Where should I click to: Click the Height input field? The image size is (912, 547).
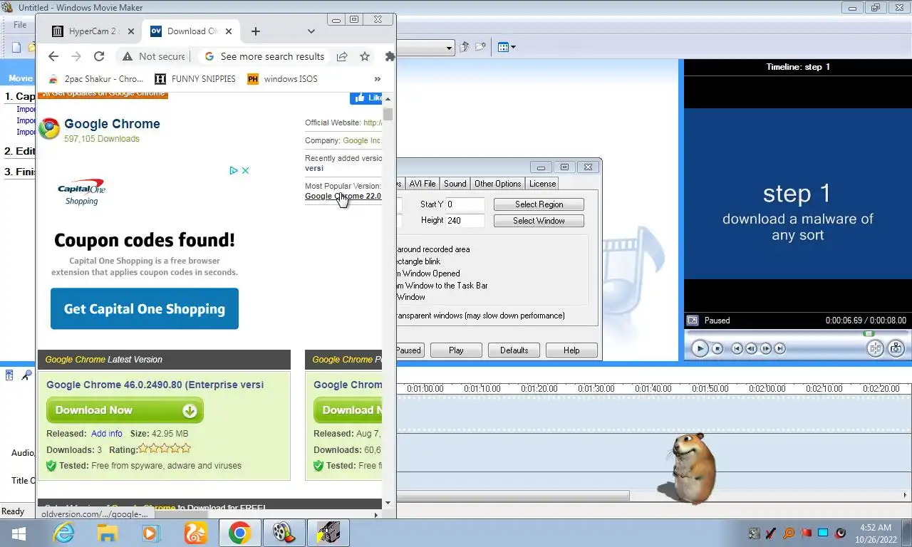(x=465, y=221)
